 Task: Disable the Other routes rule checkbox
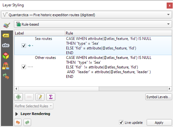(x=24, y=67)
